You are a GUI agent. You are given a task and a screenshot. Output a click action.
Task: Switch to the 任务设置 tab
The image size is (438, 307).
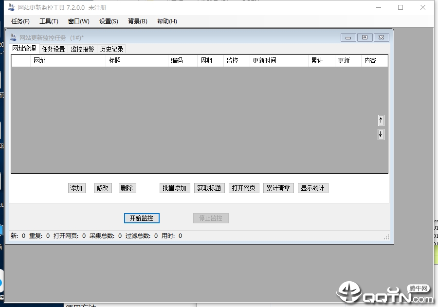(54, 49)
